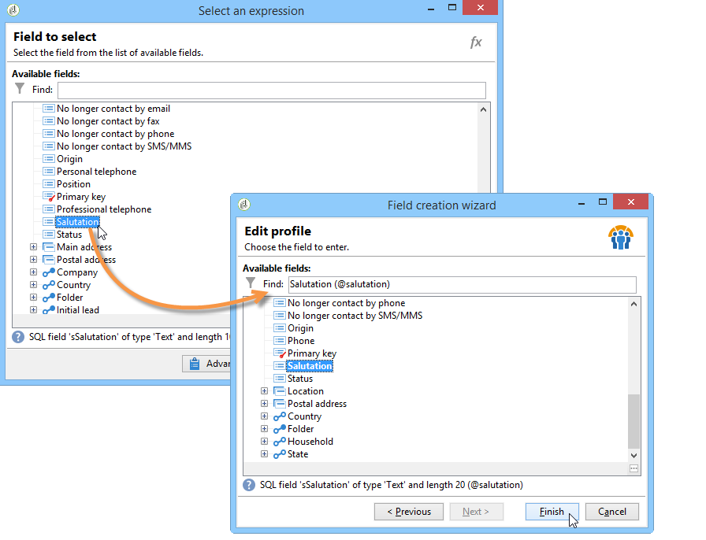Close the Field creation wizard window
This screenshot has width=706, height=540.
631,202
